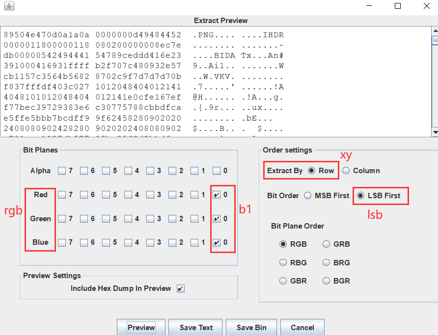The height and width of the screenshot is (335, 438).
Task: Click hex text 0000000d49484452 in preview
Action: tap(138, 35)
